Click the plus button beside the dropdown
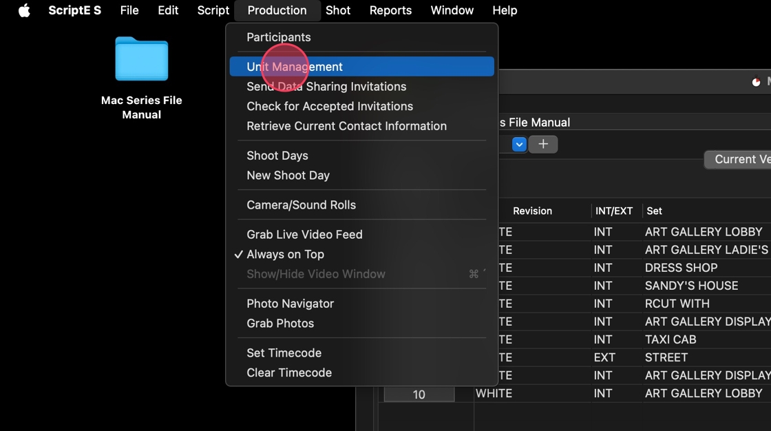 coord(543,144)
